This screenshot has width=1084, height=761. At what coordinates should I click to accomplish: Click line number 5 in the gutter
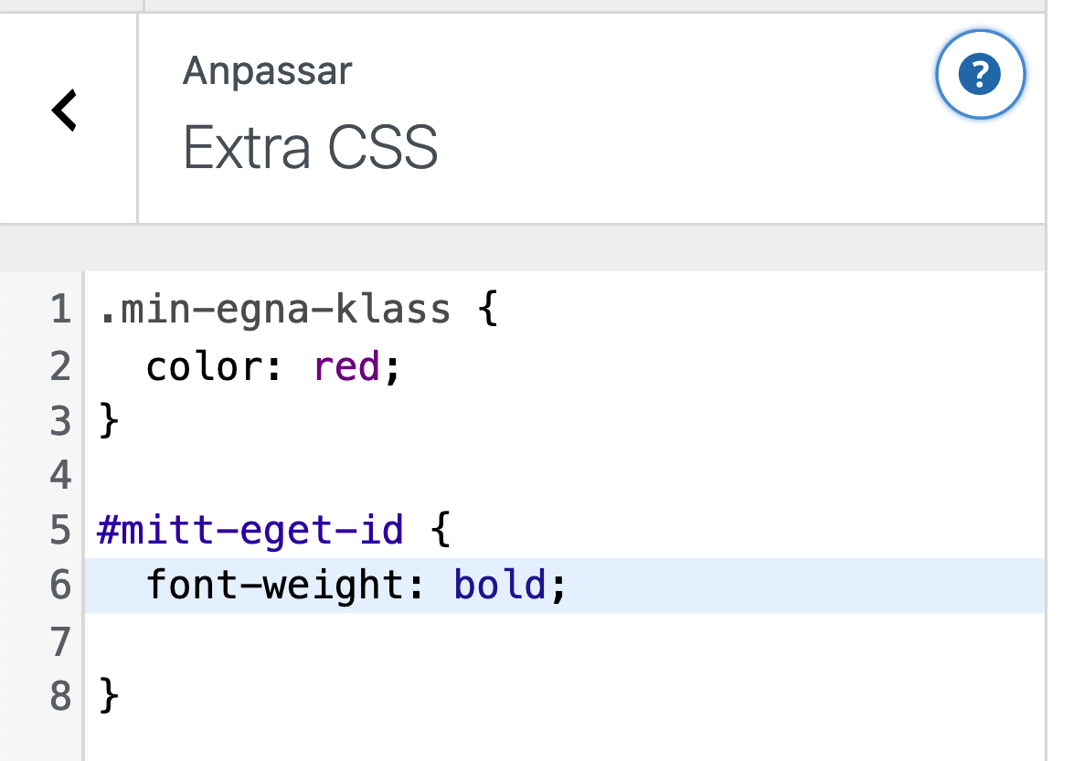(x=60, y=530)
